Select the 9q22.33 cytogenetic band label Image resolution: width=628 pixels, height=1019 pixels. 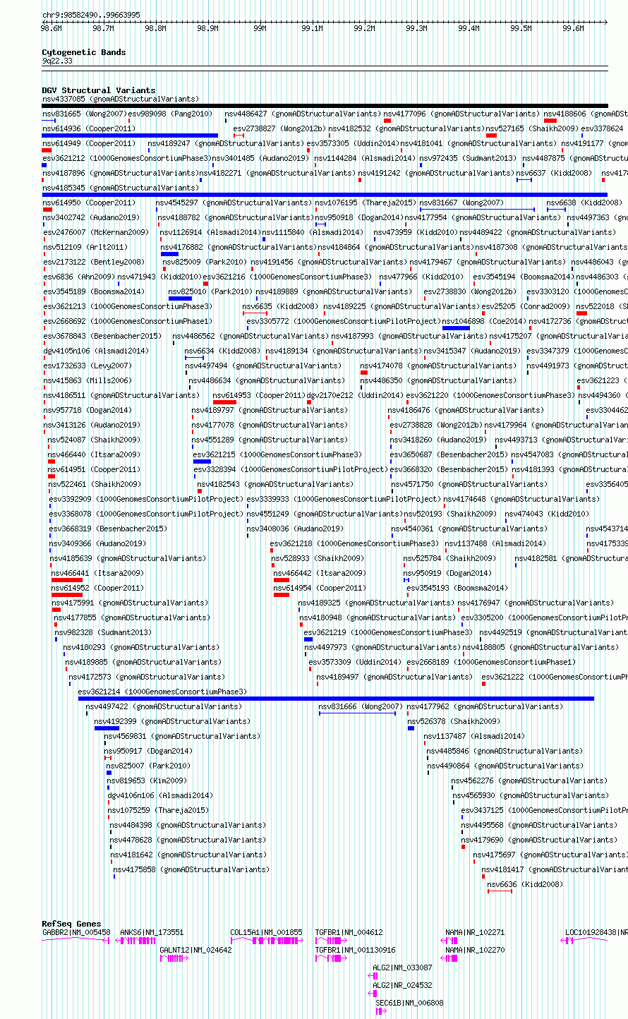click(x=57, y=61)
